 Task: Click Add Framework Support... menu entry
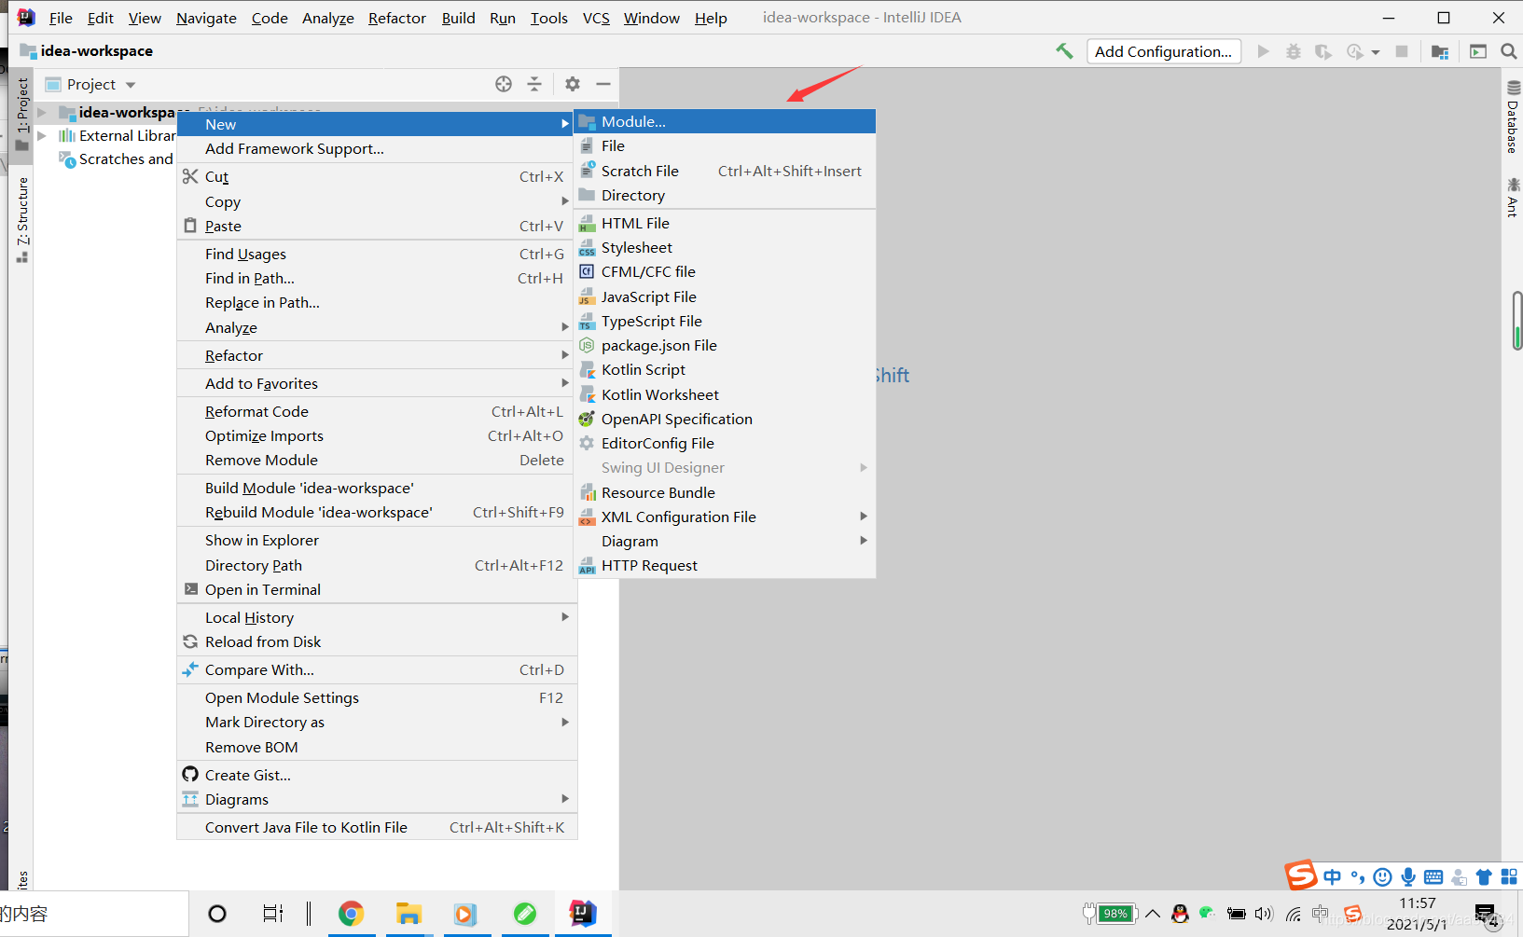click(x=377, y=148)
